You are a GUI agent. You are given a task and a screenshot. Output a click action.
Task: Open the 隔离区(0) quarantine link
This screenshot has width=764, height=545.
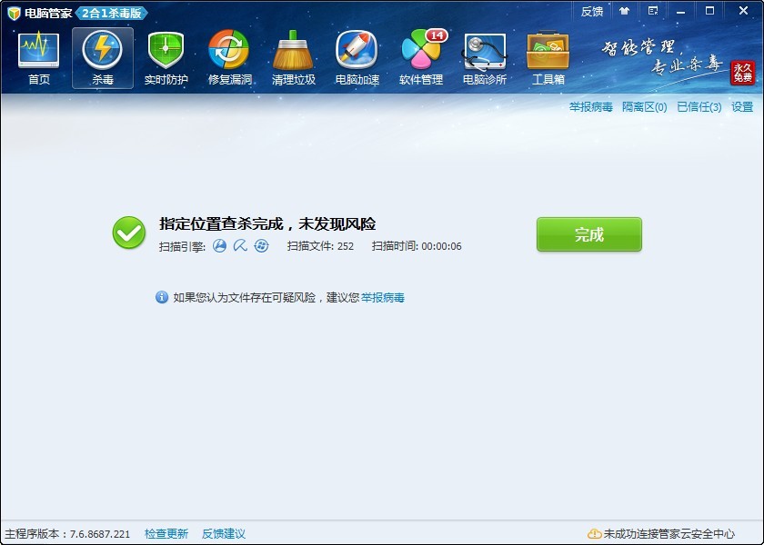[x=644, y=107]
